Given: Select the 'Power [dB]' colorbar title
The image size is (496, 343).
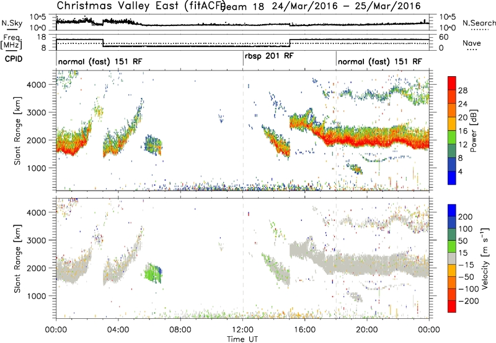Looking at the screenshot, I should point(473,131).
